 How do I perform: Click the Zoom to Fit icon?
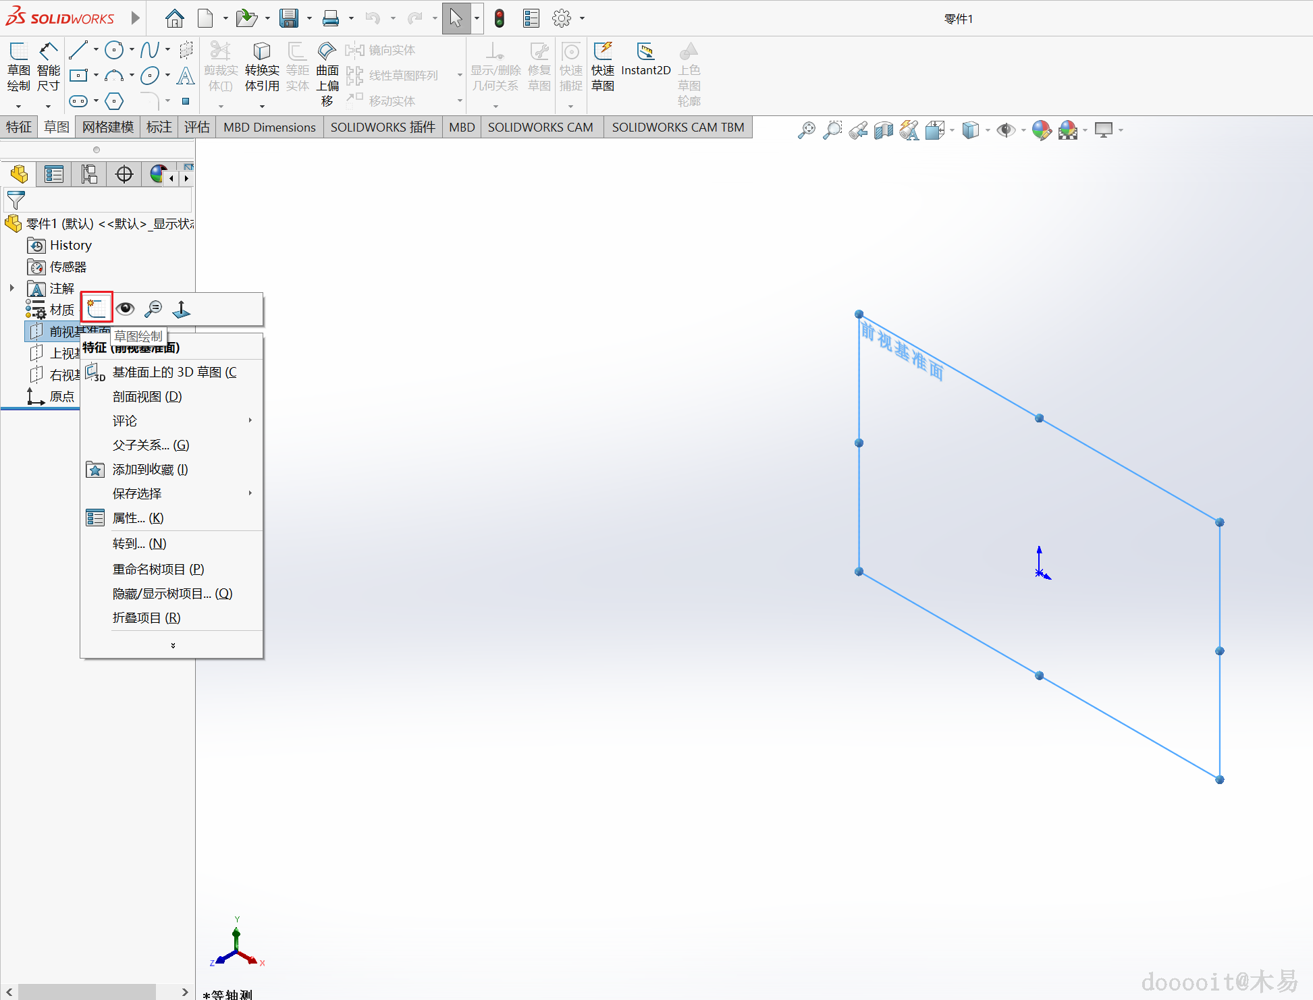(806, 130)
